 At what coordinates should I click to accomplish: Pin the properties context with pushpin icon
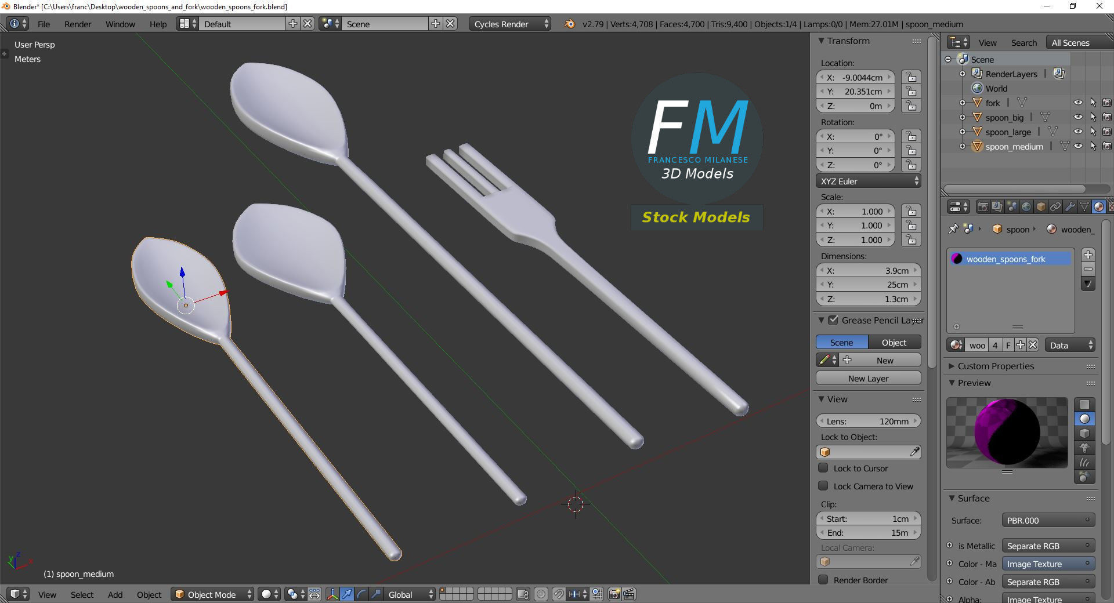tap(953, 229)
